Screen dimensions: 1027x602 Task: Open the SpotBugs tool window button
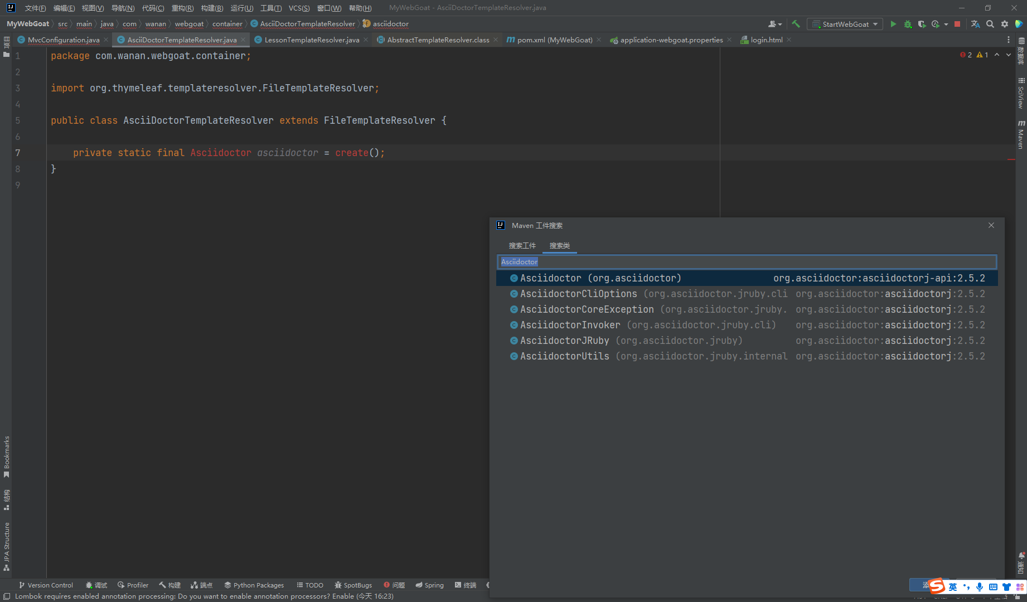(x=353, y=585)
